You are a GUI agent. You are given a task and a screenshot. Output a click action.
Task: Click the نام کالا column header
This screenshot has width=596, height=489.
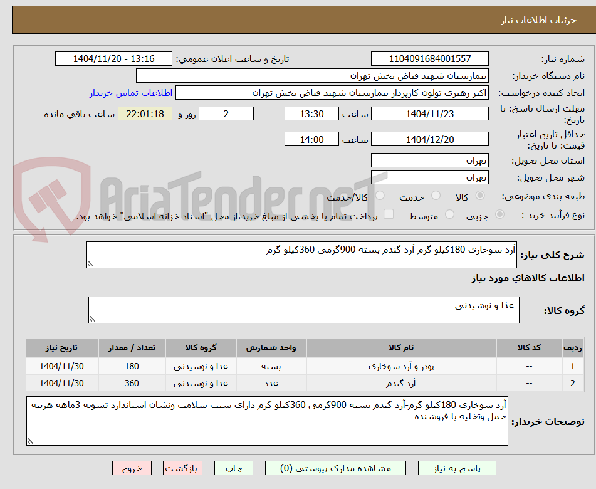(x=401, y=347)
